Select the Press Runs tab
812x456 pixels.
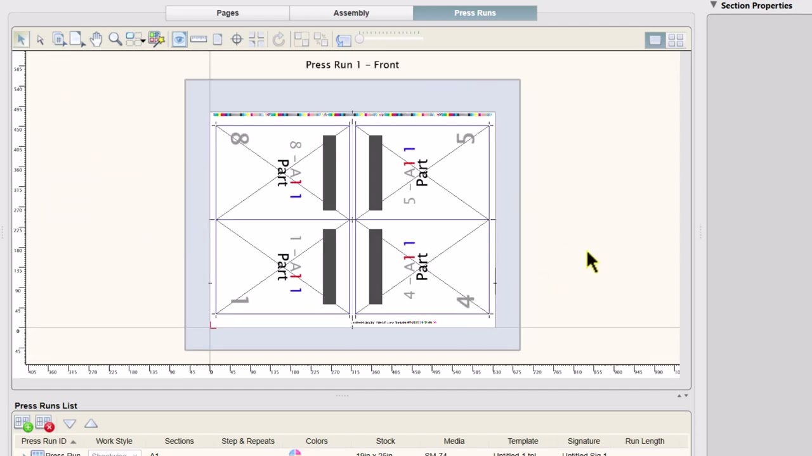475,13
